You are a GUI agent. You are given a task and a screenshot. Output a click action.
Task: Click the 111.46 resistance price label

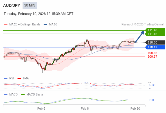click(x=152, y=30)
